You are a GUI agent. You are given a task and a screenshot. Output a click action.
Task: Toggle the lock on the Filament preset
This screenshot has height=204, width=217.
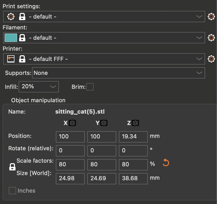(22, 38)
